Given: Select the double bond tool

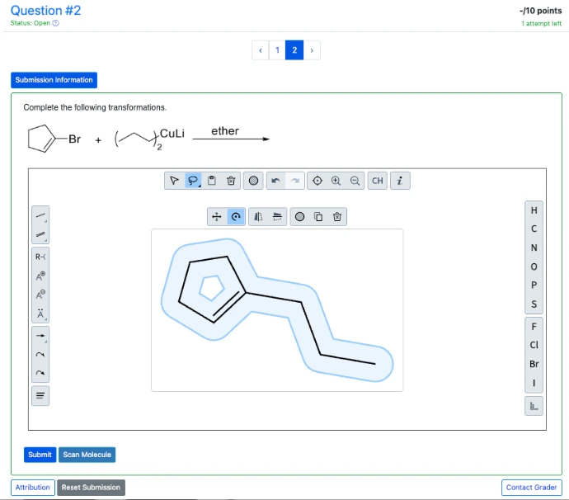Looking at the screenshot, I should click(40, 234).
